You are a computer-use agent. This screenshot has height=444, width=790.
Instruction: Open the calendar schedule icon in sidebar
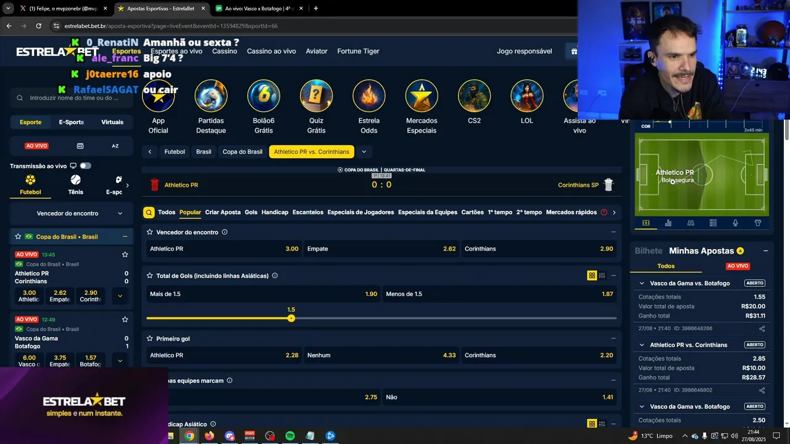coord(80,146)
